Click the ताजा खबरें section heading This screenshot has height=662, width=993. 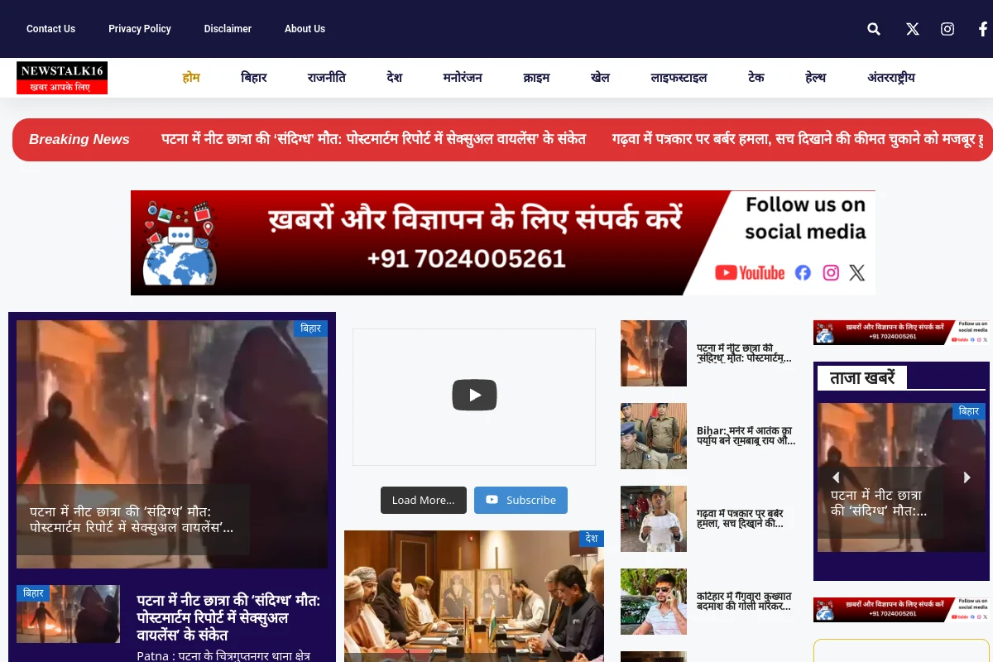click(x=862, y=377)
